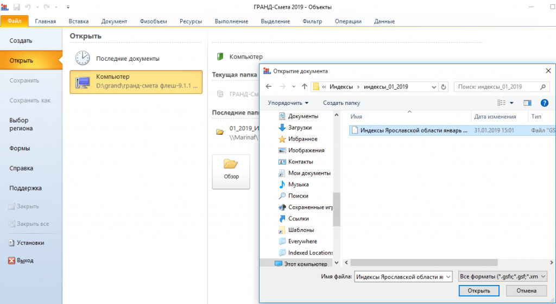This screenshot has height=304, width=556.
Task: Change the view with the view icon
Action: tap(501, 103)
